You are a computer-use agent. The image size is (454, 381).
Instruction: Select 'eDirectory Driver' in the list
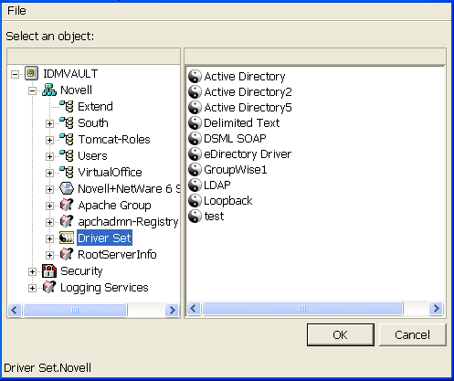coord(248,153)
